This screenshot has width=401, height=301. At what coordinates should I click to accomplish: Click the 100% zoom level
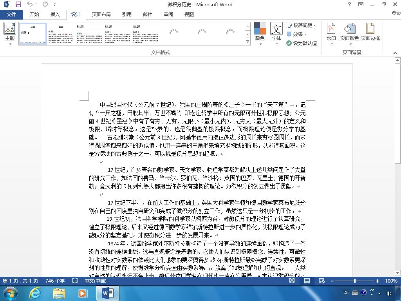(391, 281)
